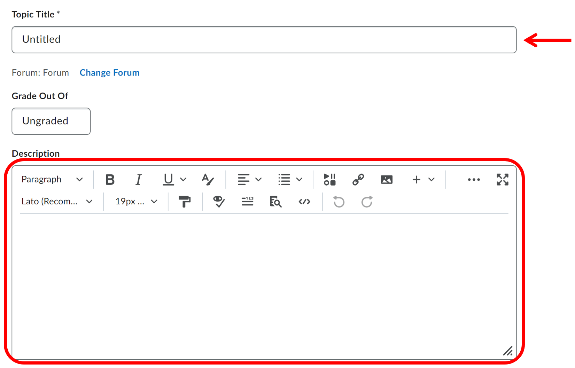The height and width of the screenshot is (368, 575).
Task: Apply Italic formatting
Action: [139, 180]
